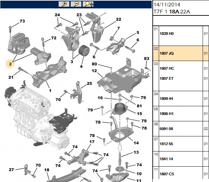This screenshot has height=182, width=209.
Task: Open part number 1806 H1
Action: pyautogui.click(x=166, y=114)
